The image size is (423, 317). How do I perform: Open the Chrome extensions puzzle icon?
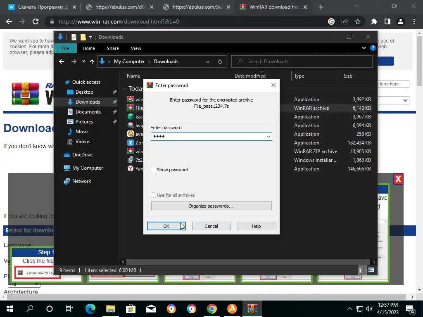click(x=374, y=21)
